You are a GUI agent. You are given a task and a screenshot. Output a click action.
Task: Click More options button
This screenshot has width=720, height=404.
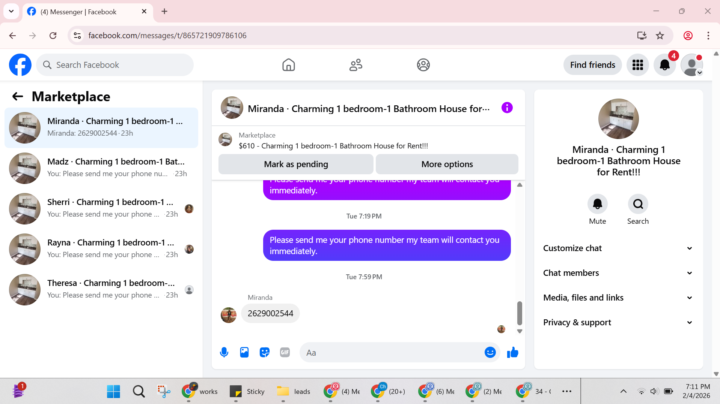pos(447,164)
